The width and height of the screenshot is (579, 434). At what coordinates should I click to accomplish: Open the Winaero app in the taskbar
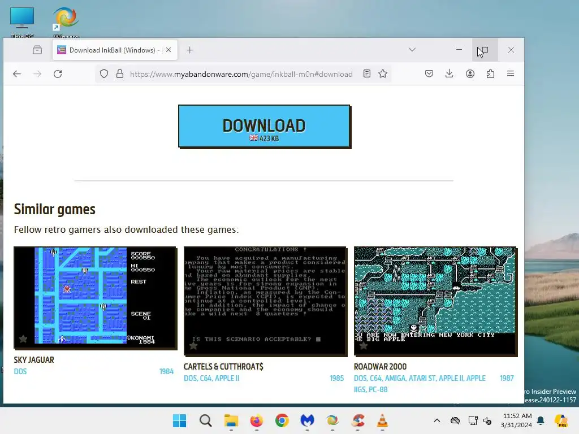tap(332, 420)
